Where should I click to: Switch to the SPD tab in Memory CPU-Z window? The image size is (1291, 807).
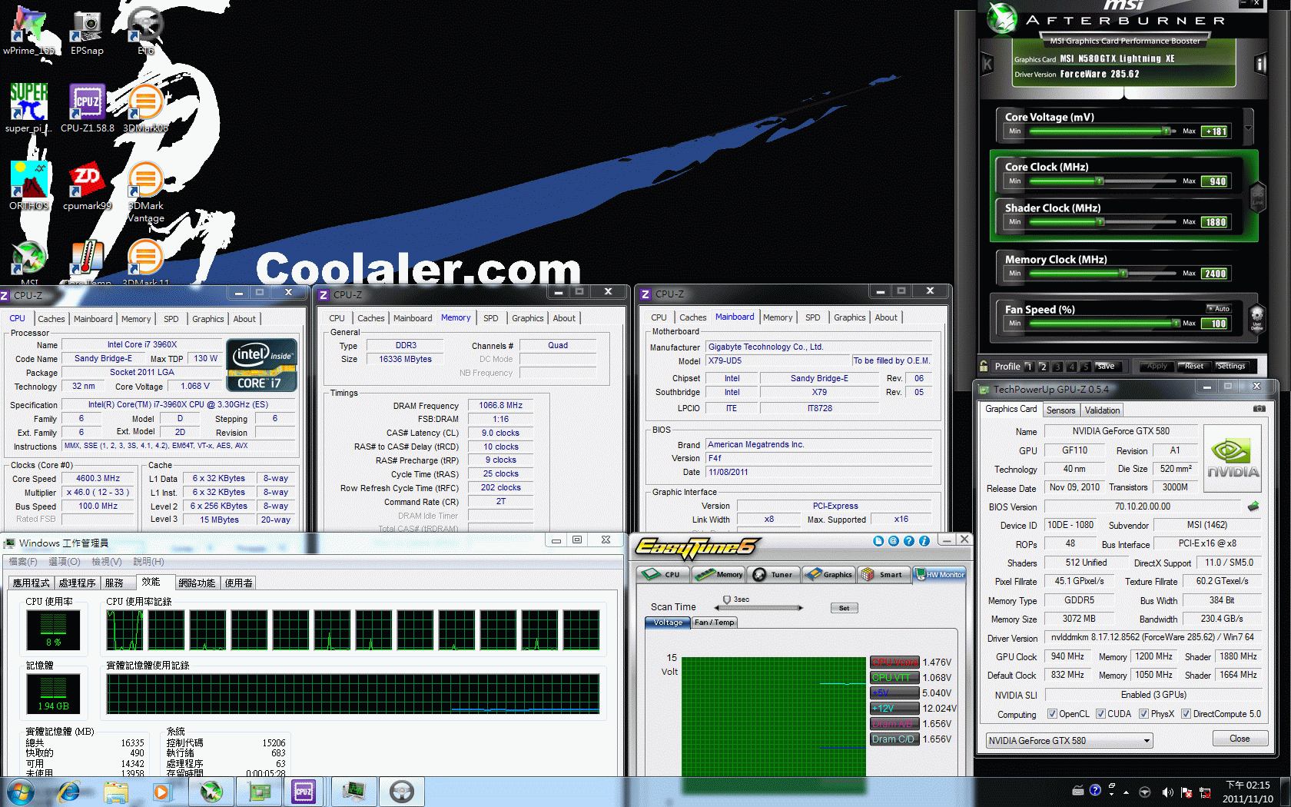pyautogui.click(x=490, y=318)
